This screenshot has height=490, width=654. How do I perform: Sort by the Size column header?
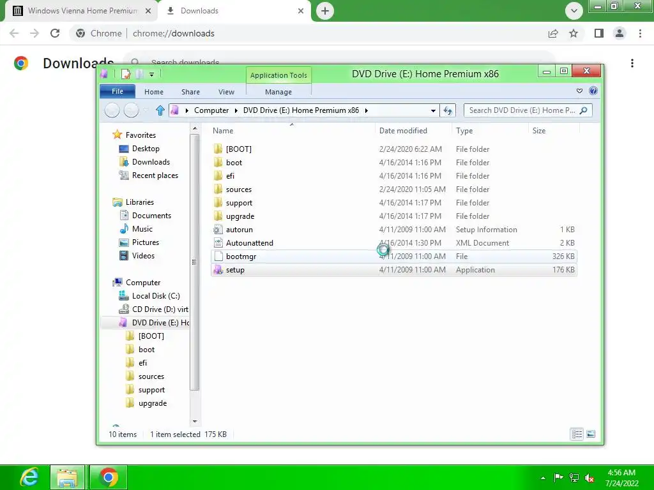[554, 130]
